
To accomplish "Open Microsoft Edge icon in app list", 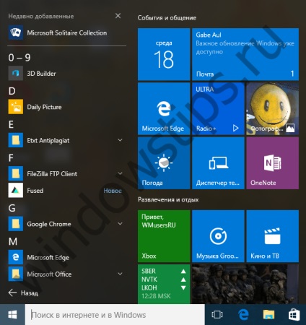I will [16, 257].
